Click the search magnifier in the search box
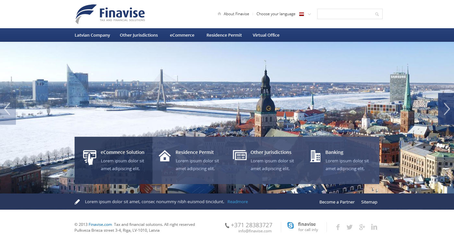The width and height of the screenshot is (454, 244). [x=376, y=14]
